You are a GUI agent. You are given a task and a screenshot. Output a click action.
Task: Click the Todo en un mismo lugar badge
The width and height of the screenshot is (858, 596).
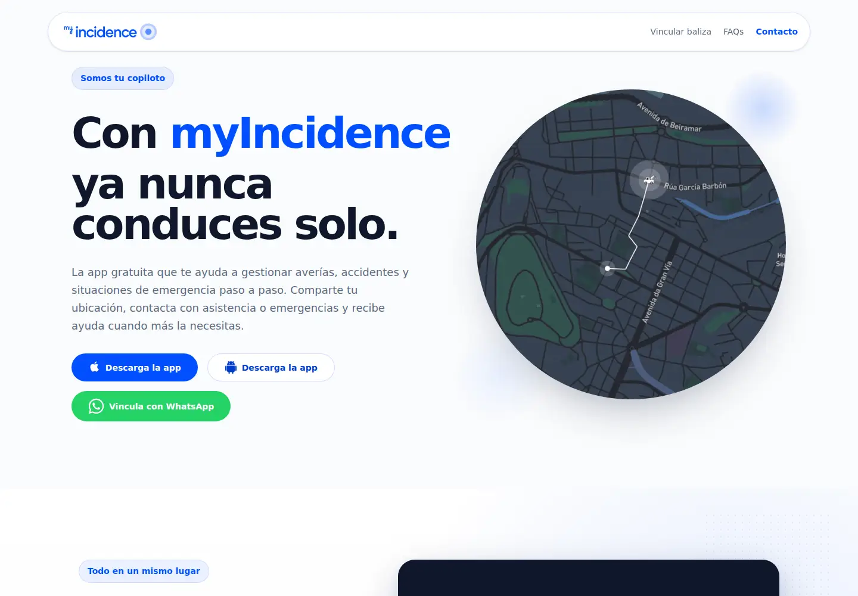[144, 571]
